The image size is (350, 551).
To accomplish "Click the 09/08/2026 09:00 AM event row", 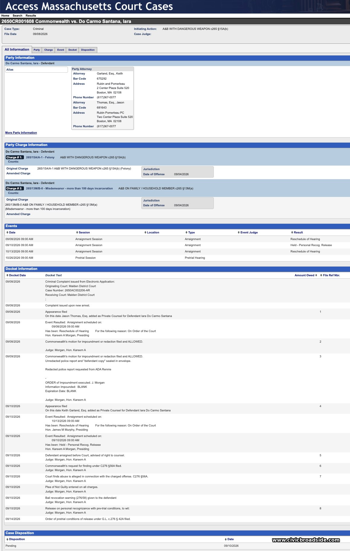I will pyautogui.click(x=177, y=239).
